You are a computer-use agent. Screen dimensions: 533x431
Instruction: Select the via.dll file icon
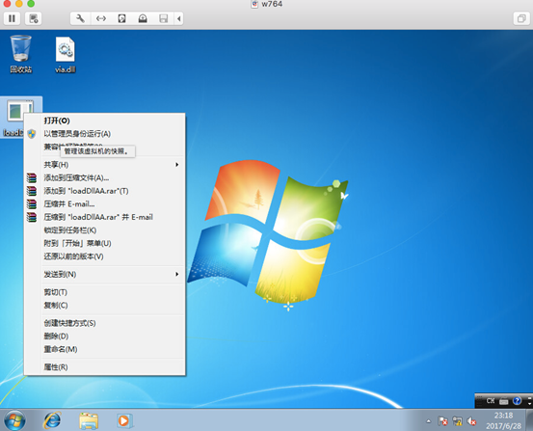[65, 55]
